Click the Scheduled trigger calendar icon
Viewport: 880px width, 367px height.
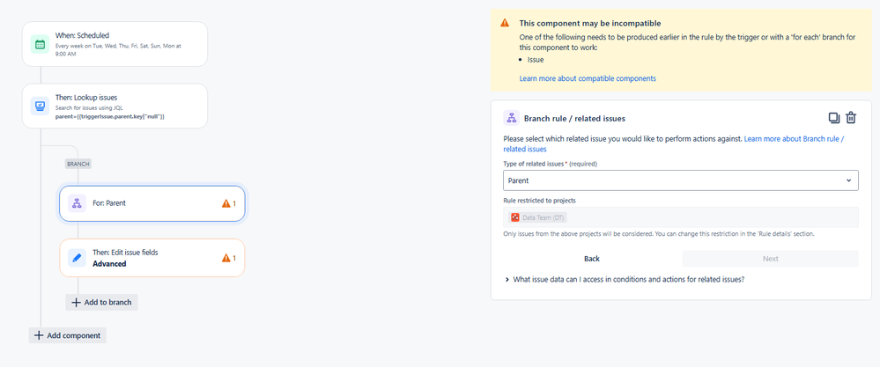pos(40,44)
